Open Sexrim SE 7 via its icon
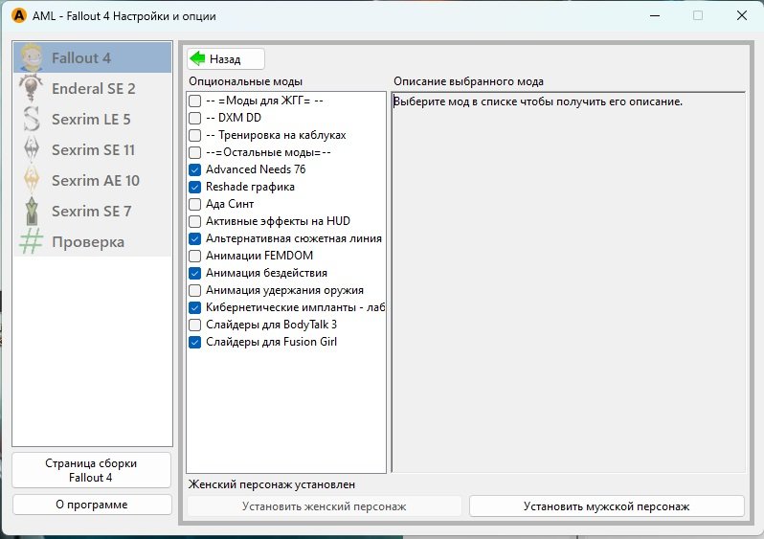The height and width of the screenshot is (539, 764). point(32,211)
